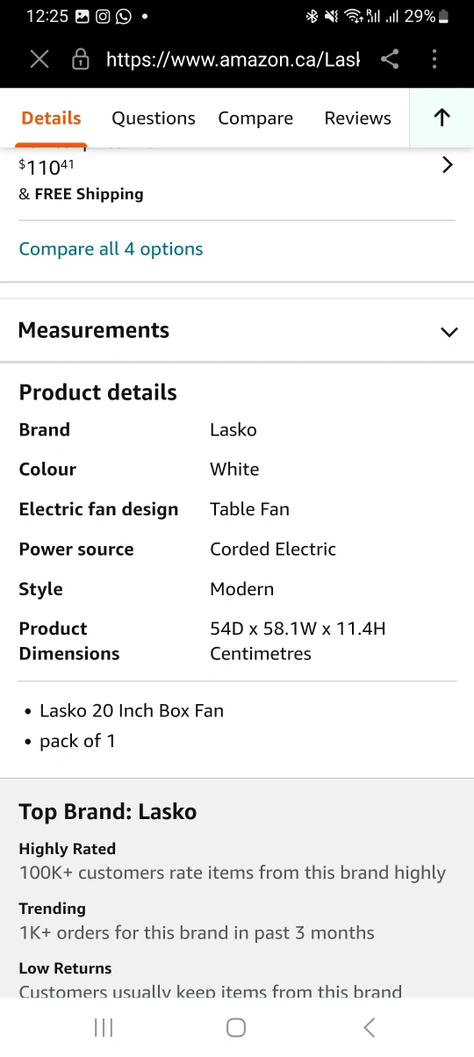Jump to the Reviews tab

coord(357,119)
